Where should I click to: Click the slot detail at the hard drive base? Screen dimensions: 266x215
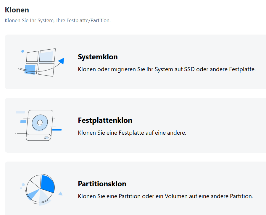[x=46, y=138]
